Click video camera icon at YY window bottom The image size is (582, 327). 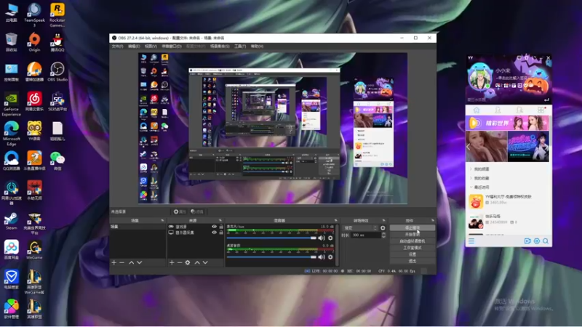pyautogui.click(x=527, y=241)
